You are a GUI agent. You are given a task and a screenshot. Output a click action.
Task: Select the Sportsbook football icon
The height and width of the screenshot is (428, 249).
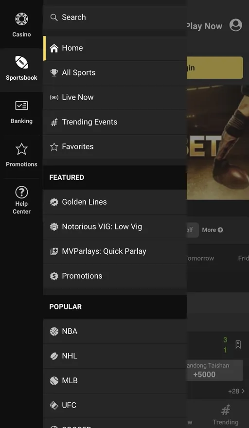tap(21, 62)
